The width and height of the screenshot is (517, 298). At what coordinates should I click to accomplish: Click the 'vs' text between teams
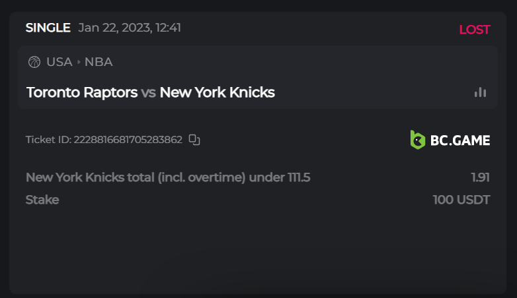149,92
